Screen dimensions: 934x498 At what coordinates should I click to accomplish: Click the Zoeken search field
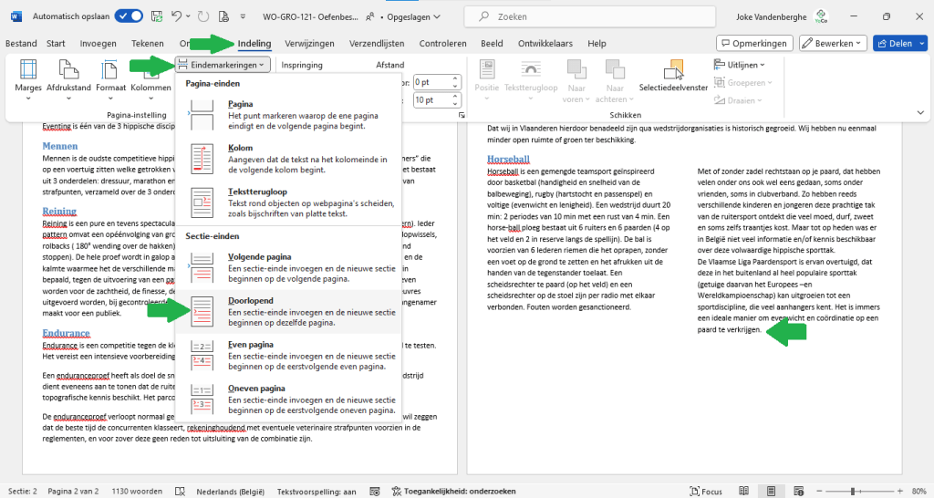tap(590, 16)
